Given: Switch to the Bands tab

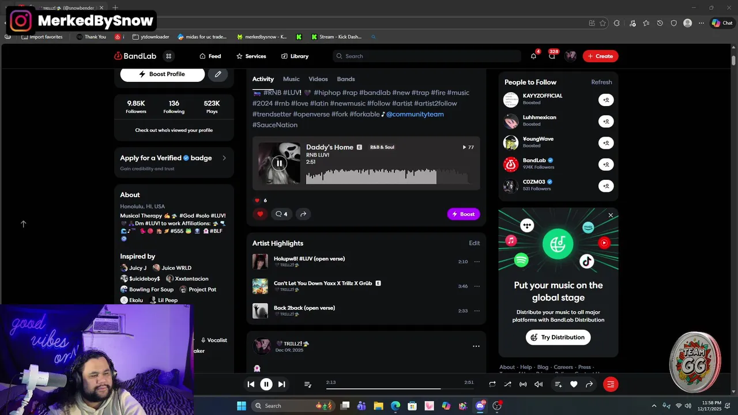Looking at the screenshot, I should (346, 79).
